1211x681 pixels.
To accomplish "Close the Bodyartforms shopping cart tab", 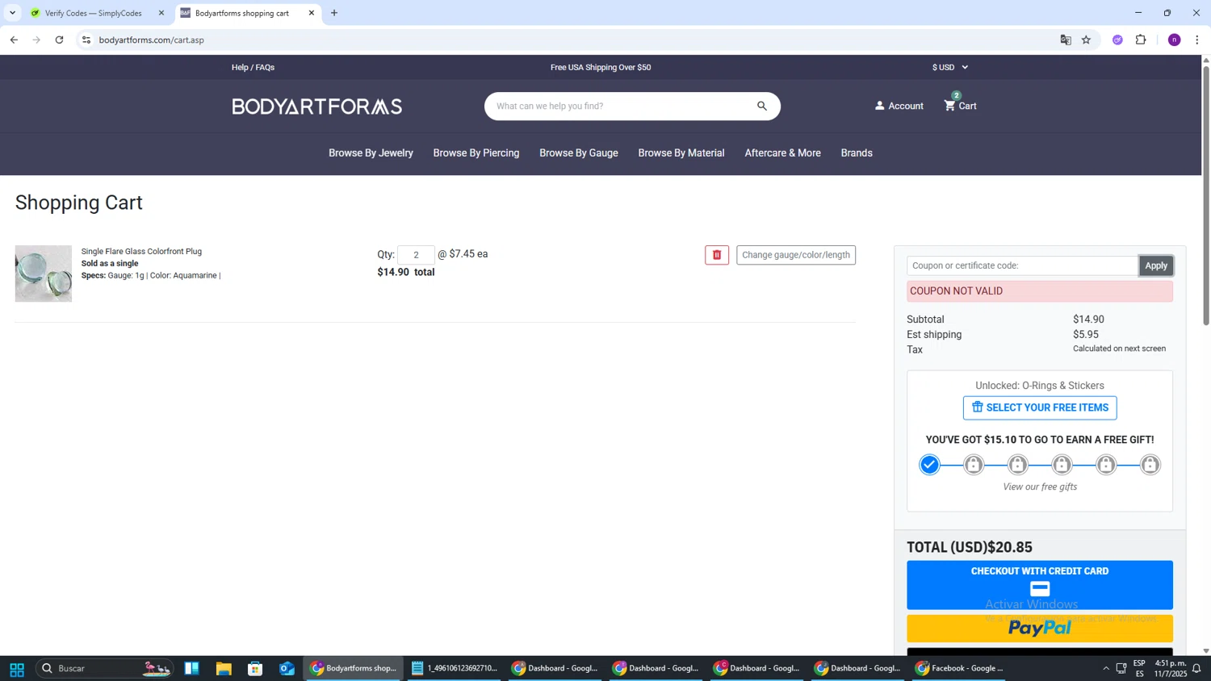I will tap(311, 13).
